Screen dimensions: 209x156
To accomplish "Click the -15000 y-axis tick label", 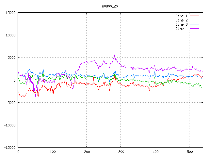I will [9, 147].
